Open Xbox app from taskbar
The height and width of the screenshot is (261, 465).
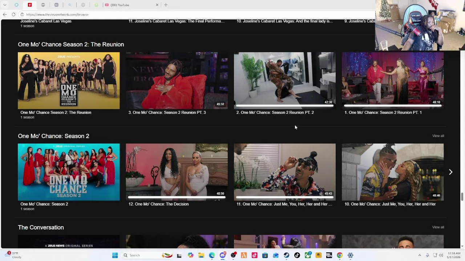(x=308, y=255)
